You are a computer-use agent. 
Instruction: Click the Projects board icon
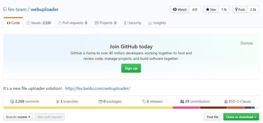(97, 23)
